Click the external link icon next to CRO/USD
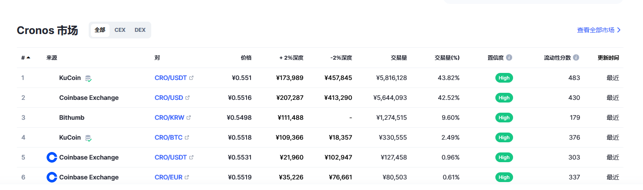Screen dimensions: 643x190 (188, 98)
